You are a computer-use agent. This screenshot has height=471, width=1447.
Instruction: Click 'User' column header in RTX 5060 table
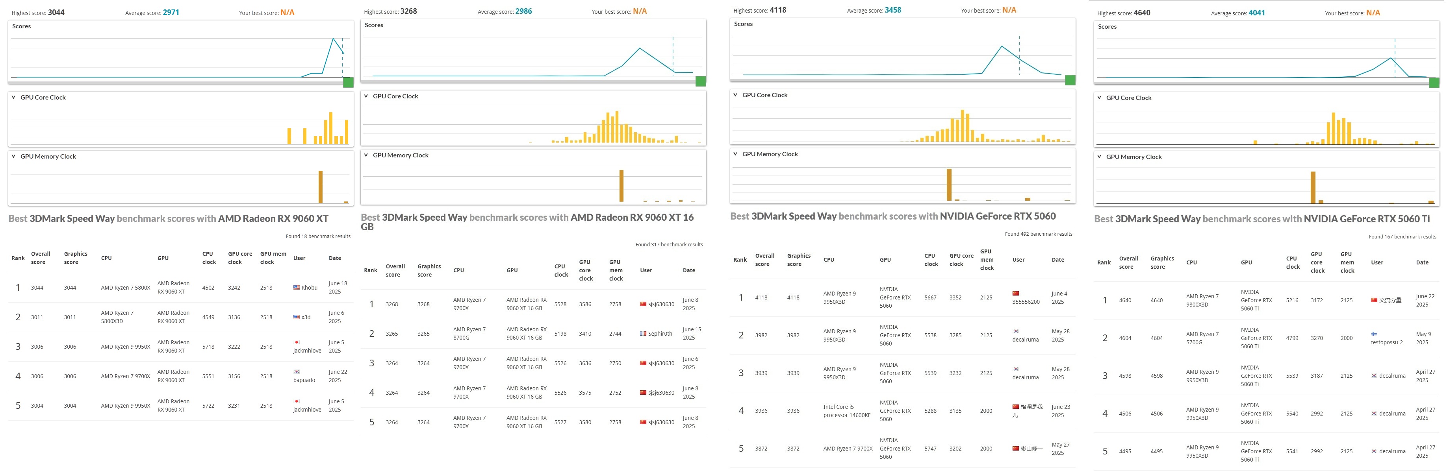tap(1018, 260)
